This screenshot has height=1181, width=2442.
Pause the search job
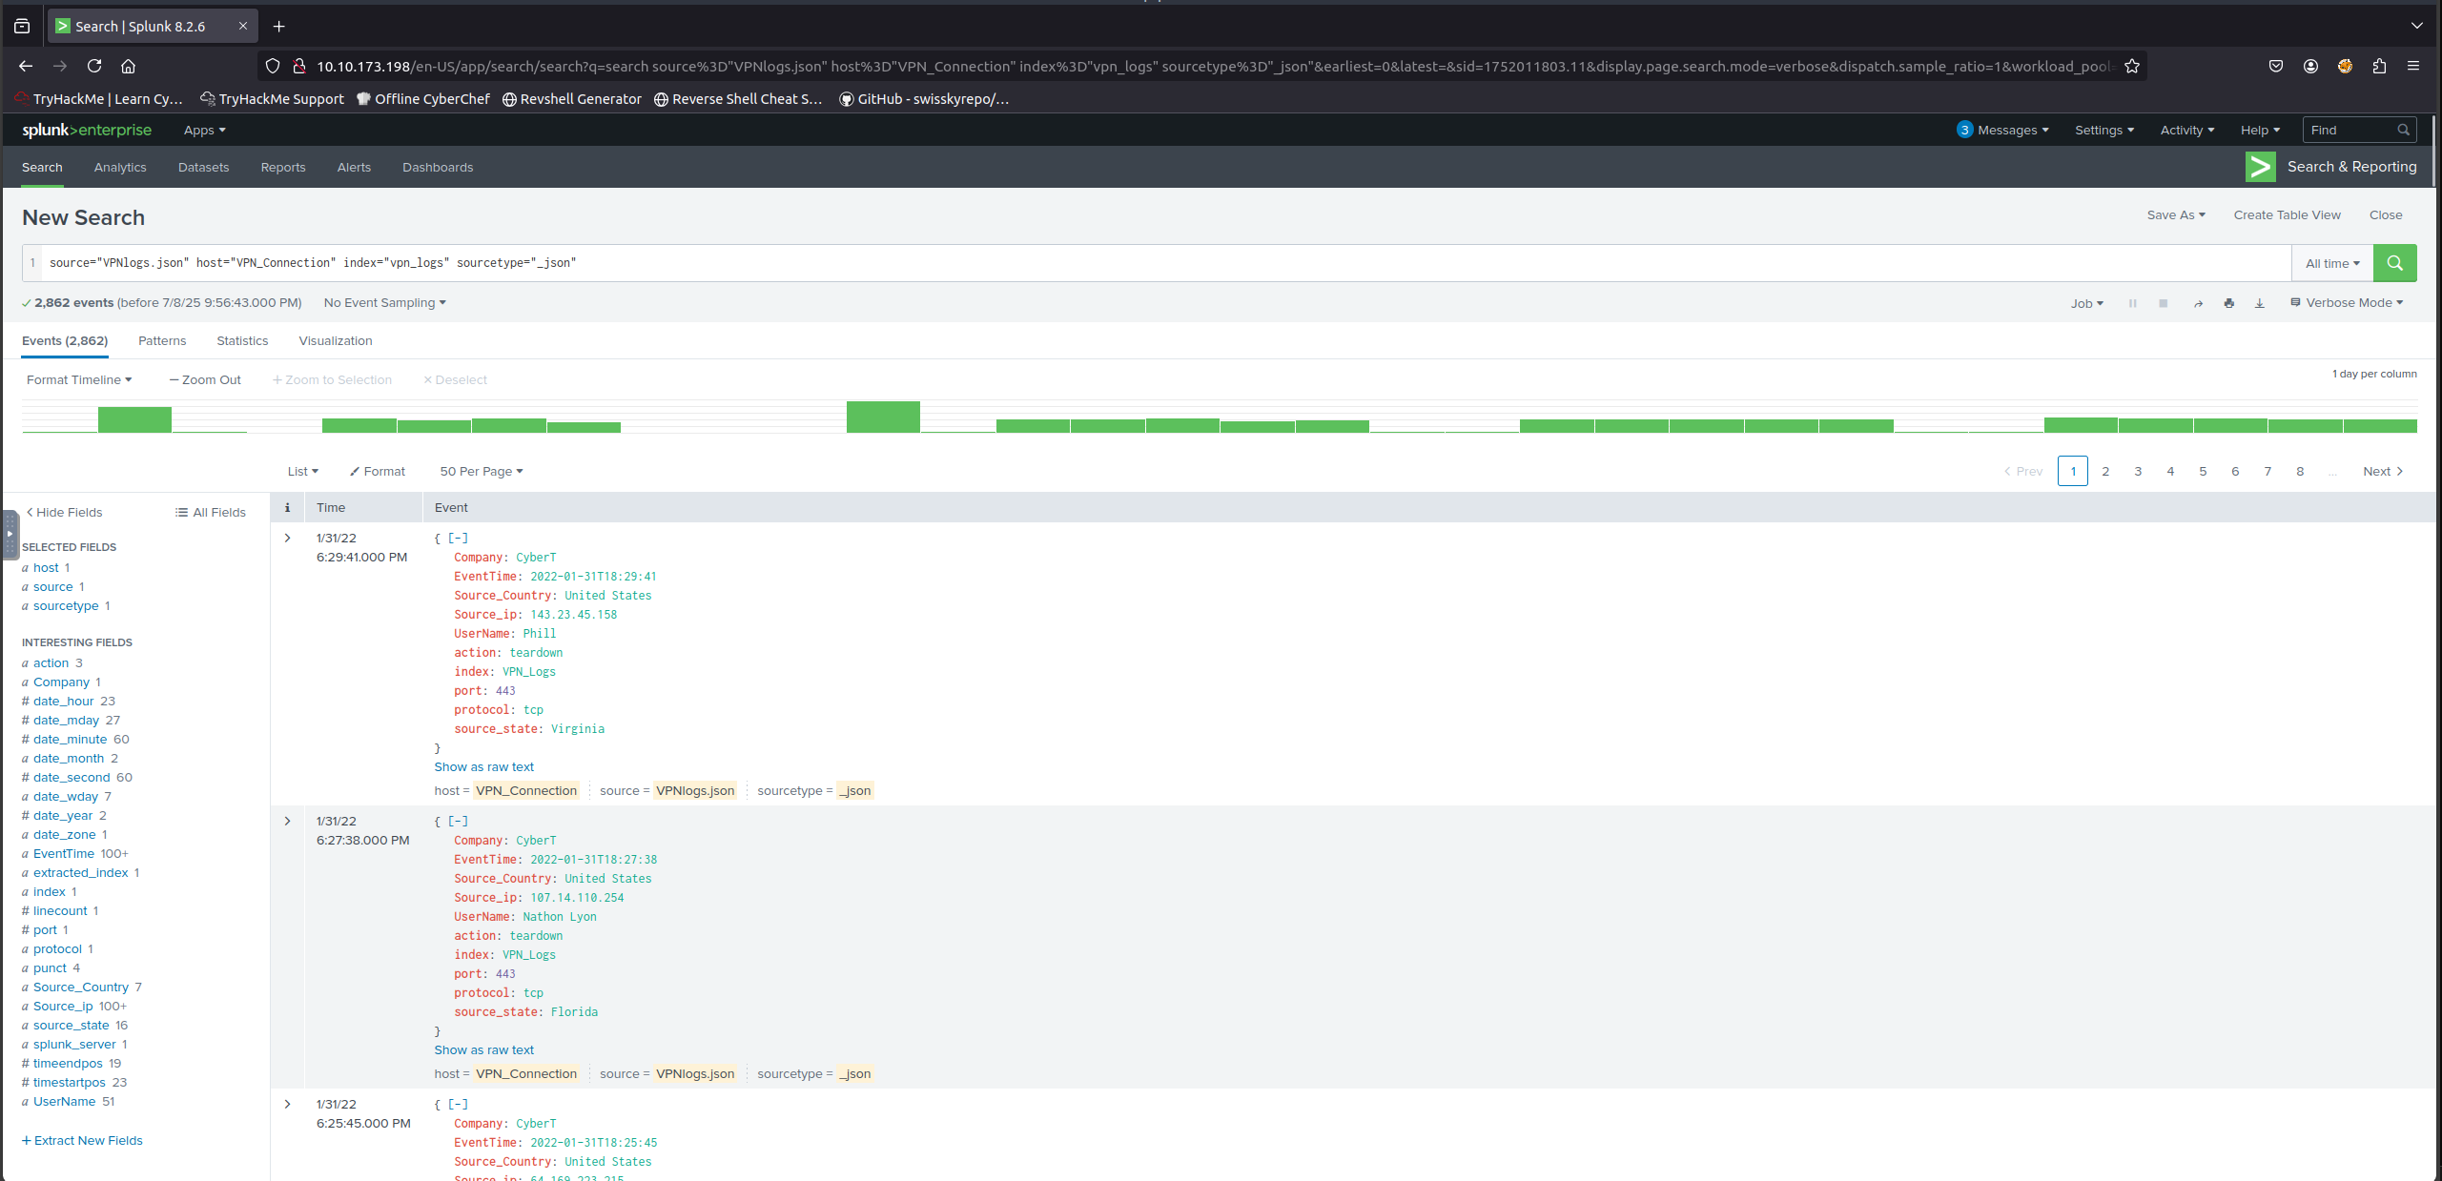point(2132,303)
